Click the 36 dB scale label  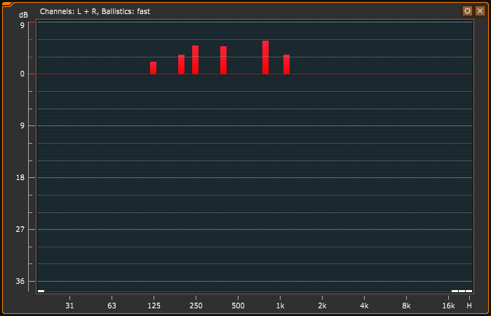pyautogui.click(x=20, y=281)
